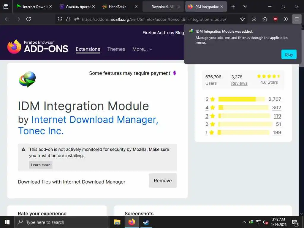The height and width of the screenshot is (228, 304).
Task: Show hidden system tray icons
Action: click(x=244, y=222)
